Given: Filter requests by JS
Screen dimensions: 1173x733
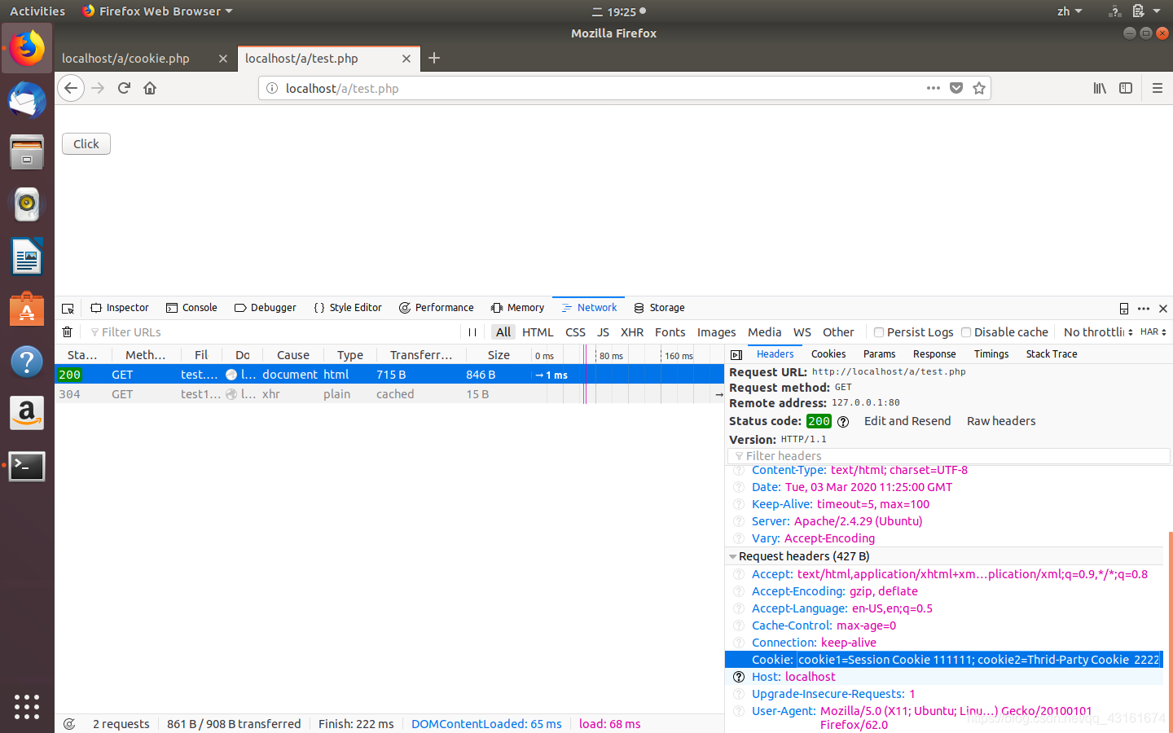Looking at the screenshot, I should pyautogui.click(x=603, y=332).
